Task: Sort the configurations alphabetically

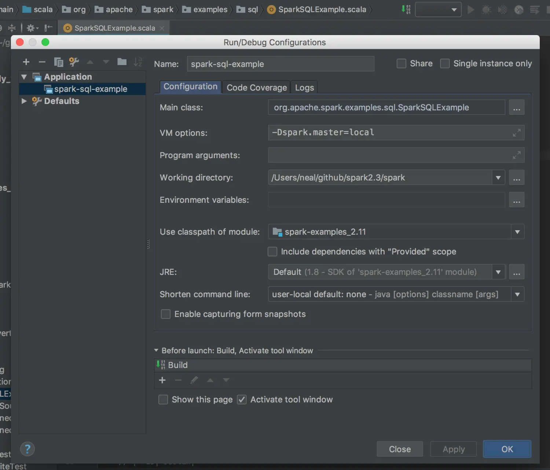Action: 138,62
